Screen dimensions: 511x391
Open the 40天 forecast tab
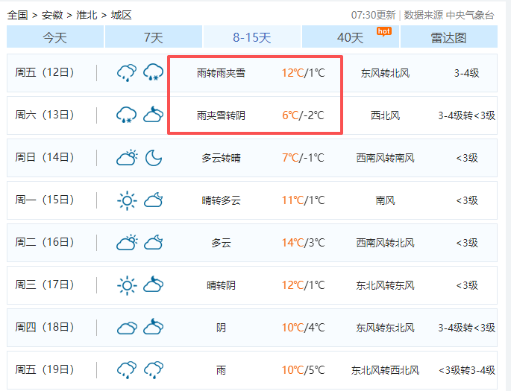tap(351, 37)
